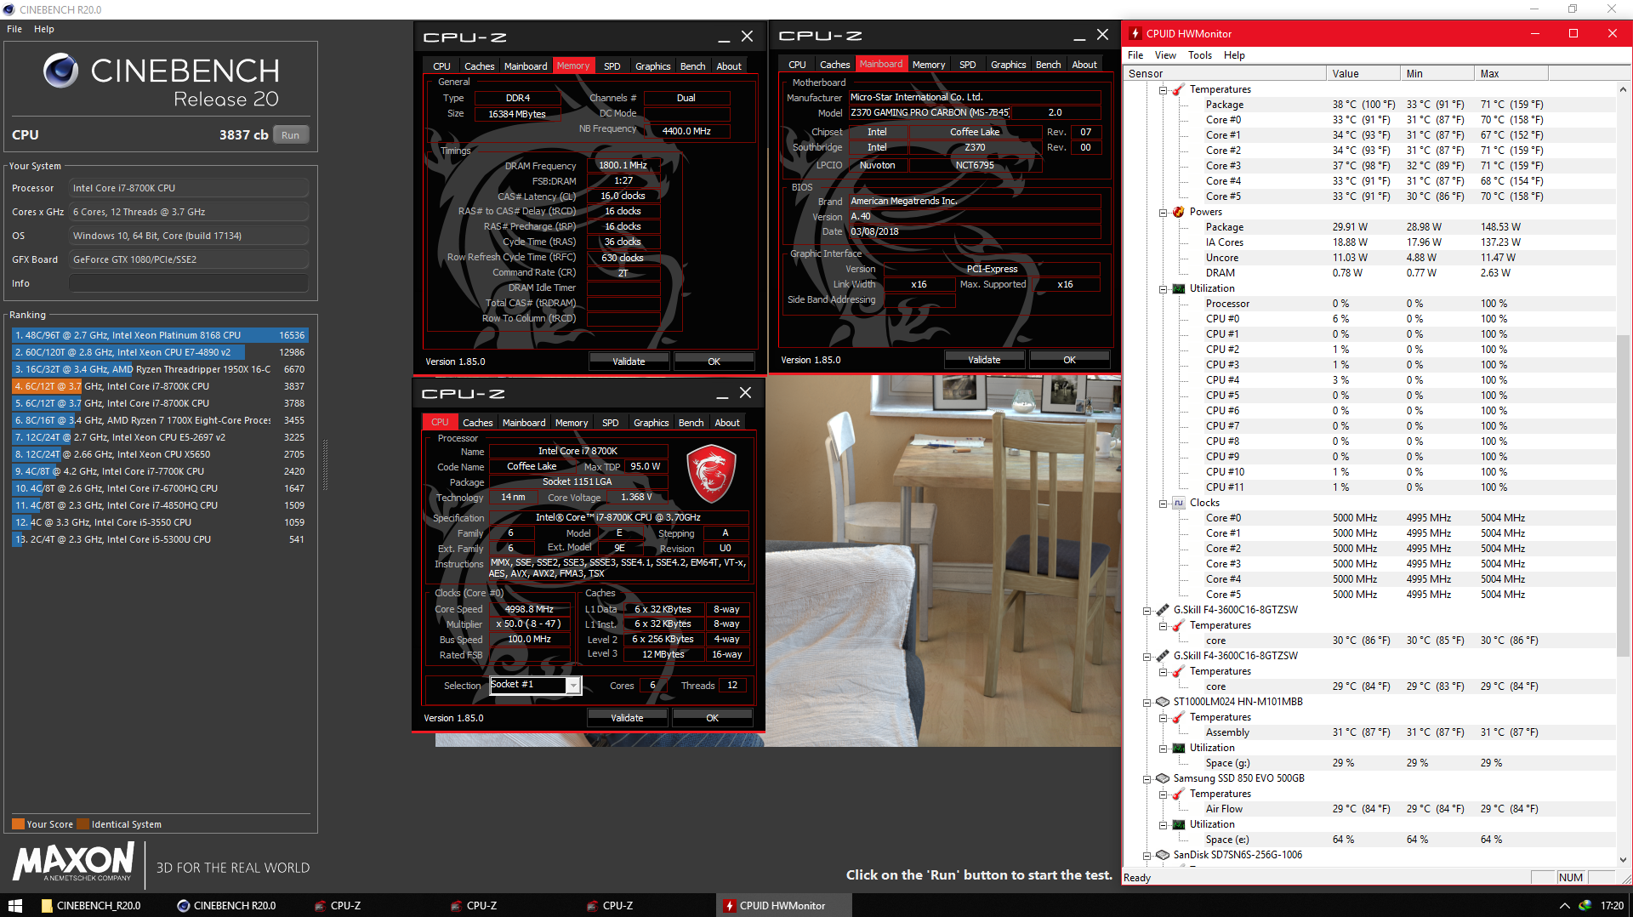Image resolution: width=1633 pixels, height=917 pixels.
Task: Start the Cinebench CPU test with Run
Action: [290, 135]
